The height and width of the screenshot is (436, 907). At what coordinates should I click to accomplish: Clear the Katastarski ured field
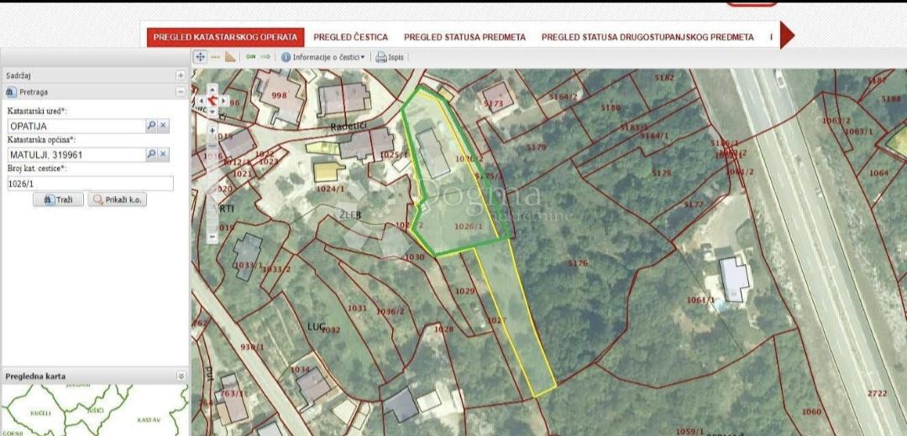(x=164, y=125)
